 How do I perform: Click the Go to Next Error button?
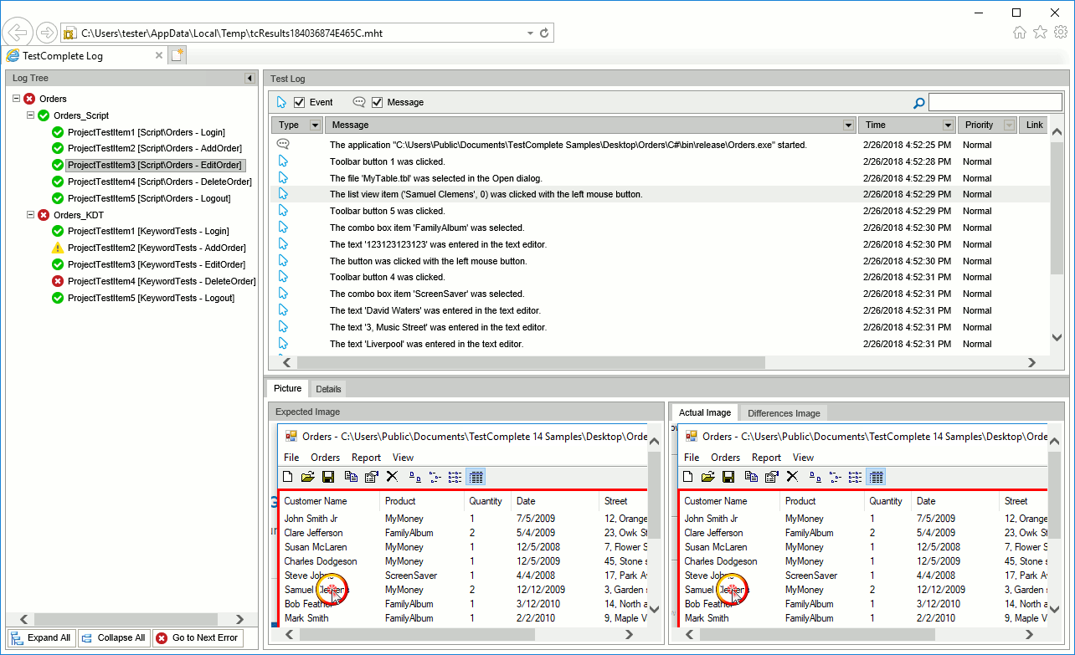(198, 637)
